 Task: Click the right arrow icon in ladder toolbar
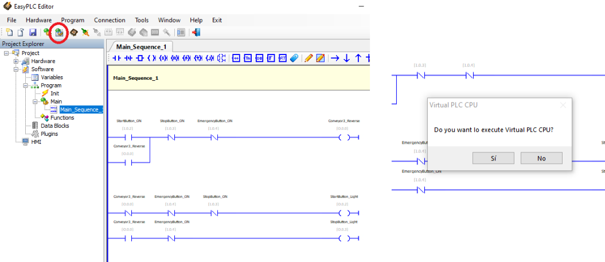point(335,58)
